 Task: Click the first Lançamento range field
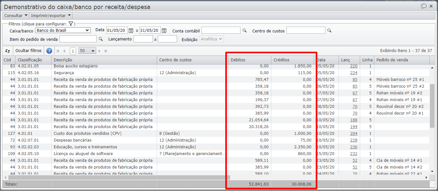click(x=143, y=39)
